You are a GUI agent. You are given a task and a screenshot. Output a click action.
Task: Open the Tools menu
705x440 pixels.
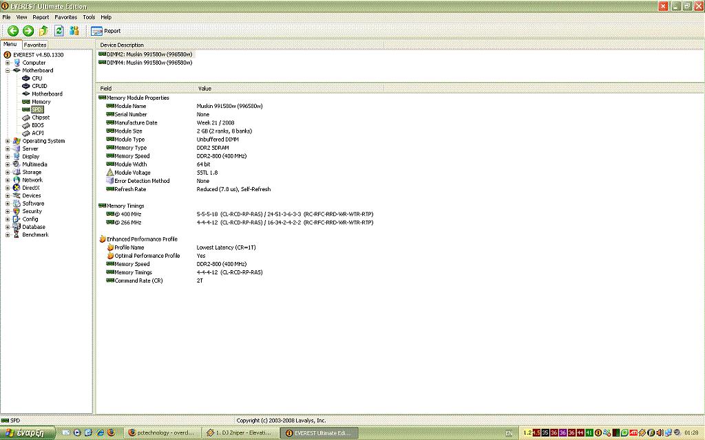(89, 17)
